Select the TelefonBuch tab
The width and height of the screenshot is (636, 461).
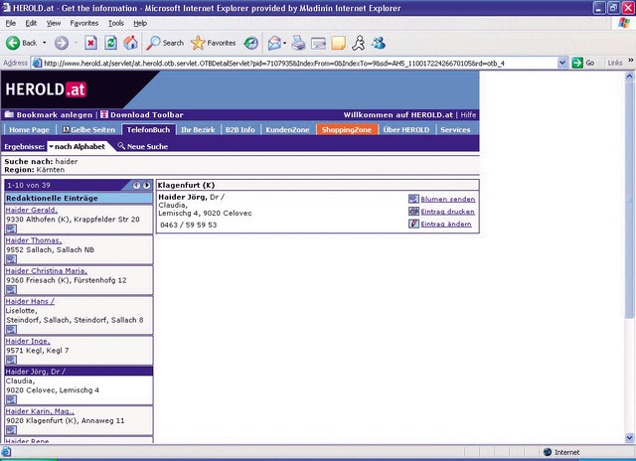148,130
